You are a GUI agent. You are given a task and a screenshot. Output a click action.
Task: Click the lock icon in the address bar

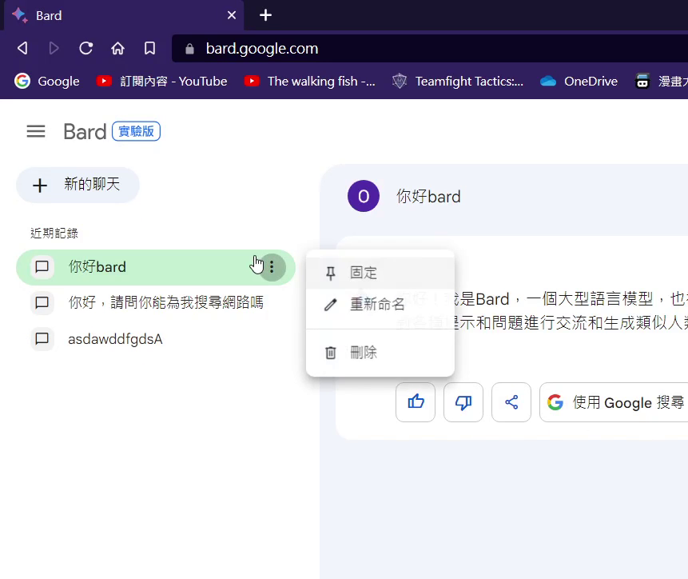tap(189, 49)
